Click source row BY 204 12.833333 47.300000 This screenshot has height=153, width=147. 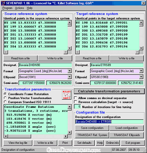coord(30,47)
